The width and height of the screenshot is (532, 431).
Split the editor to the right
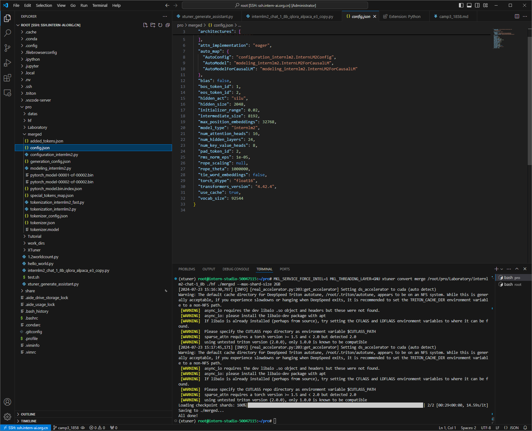pyautogui.click(x=517, y=16)
